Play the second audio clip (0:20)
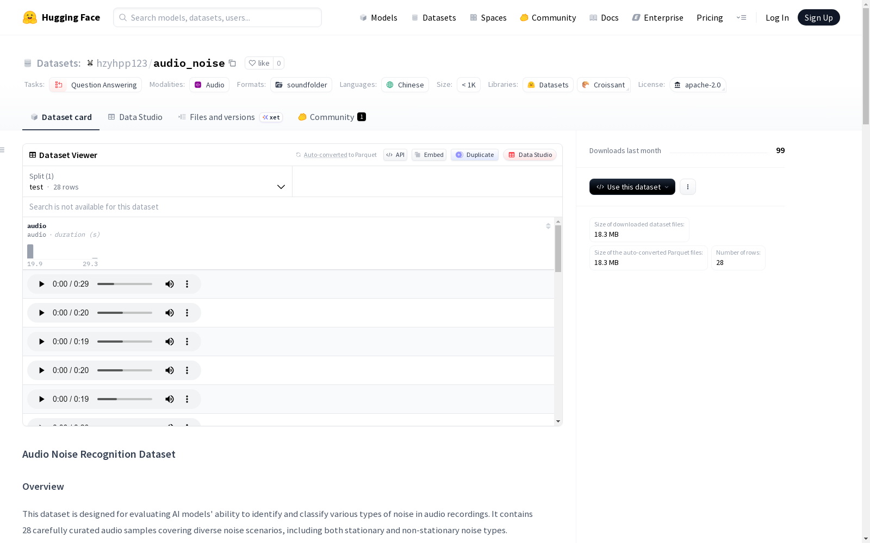This screenshot has height=543, width=870. (x=41, y=313)
